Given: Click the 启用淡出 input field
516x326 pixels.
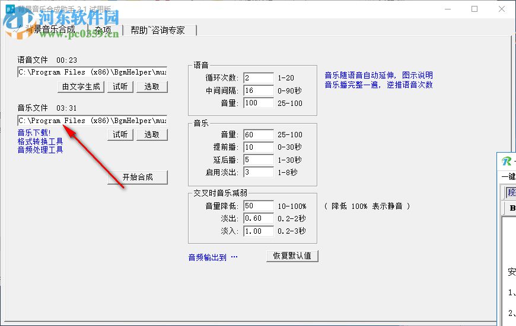Looking at the screenshot, I should (259, 172).
